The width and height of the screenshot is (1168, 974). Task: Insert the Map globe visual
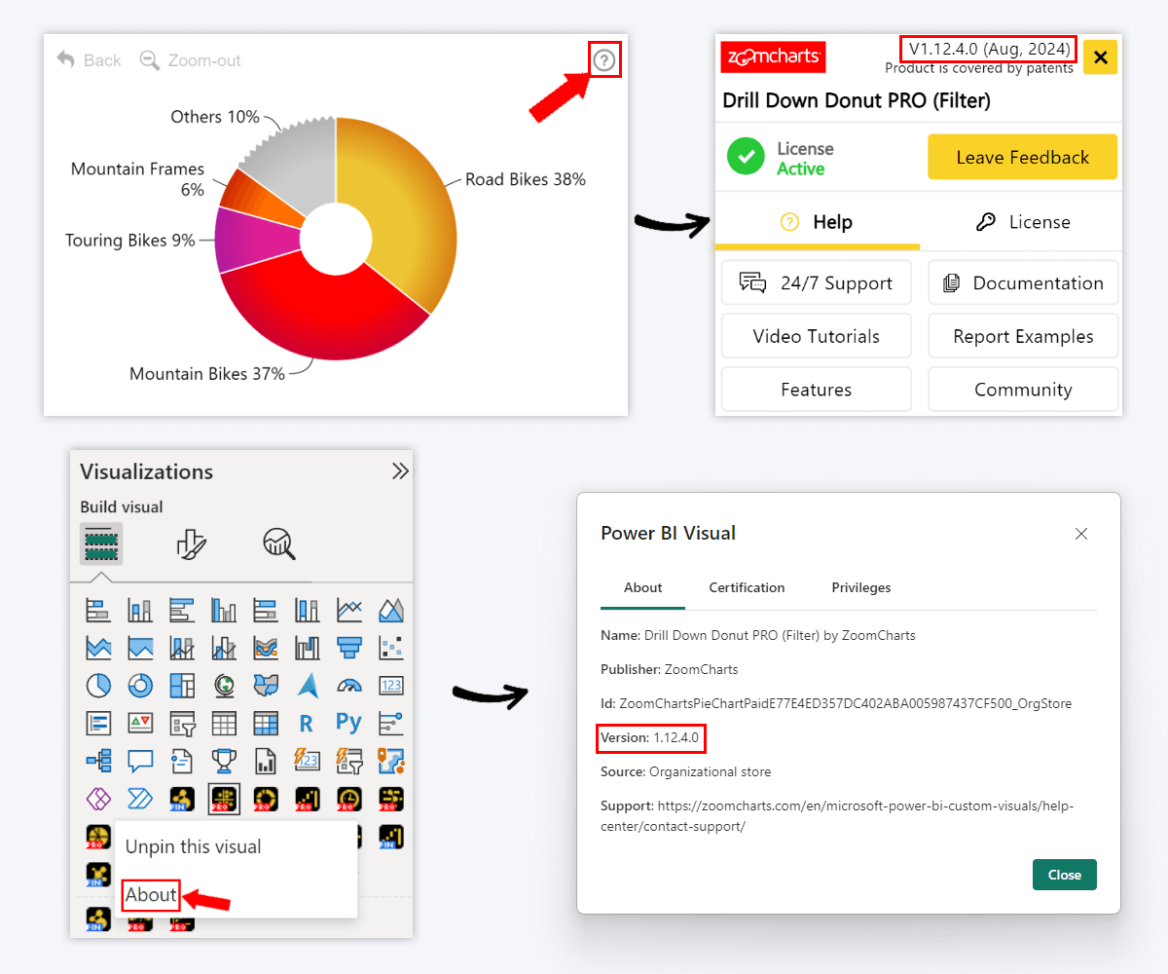coord(224,686)
